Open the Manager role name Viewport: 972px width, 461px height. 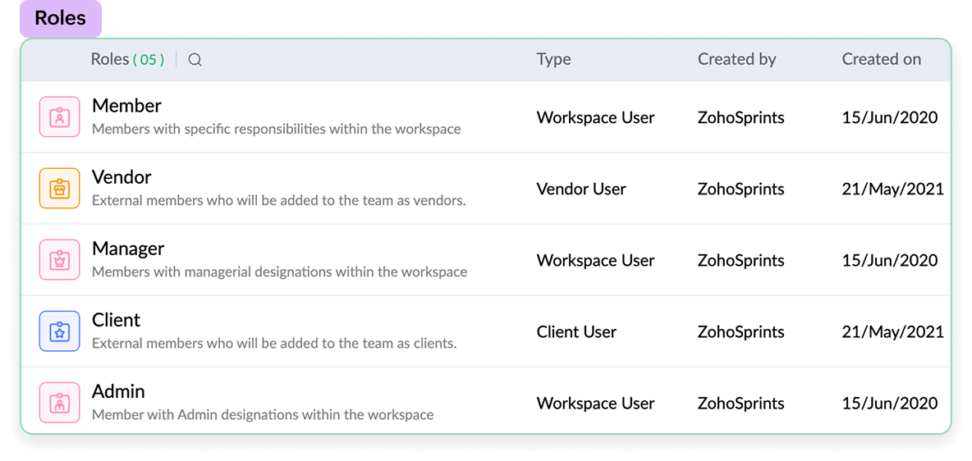[128, 249]
